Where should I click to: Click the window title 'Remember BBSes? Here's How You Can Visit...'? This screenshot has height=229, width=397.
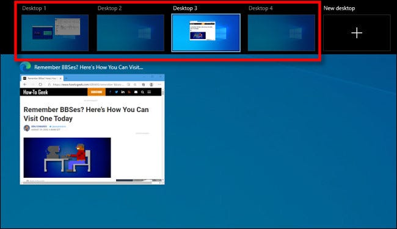pos(89,68)
